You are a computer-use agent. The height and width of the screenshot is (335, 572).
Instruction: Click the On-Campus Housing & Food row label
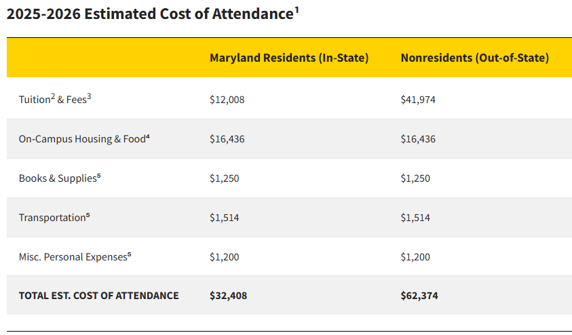81,139
